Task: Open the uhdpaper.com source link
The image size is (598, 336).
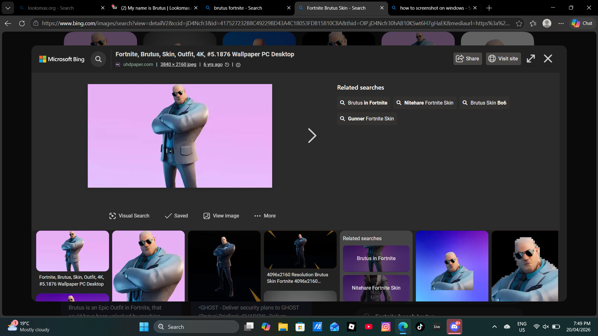Action: pos(138,64)
